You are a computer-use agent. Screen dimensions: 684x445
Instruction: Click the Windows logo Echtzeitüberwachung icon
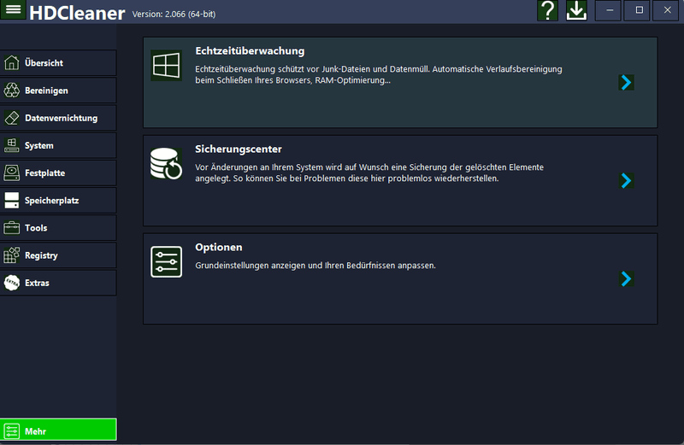[166, 65]
